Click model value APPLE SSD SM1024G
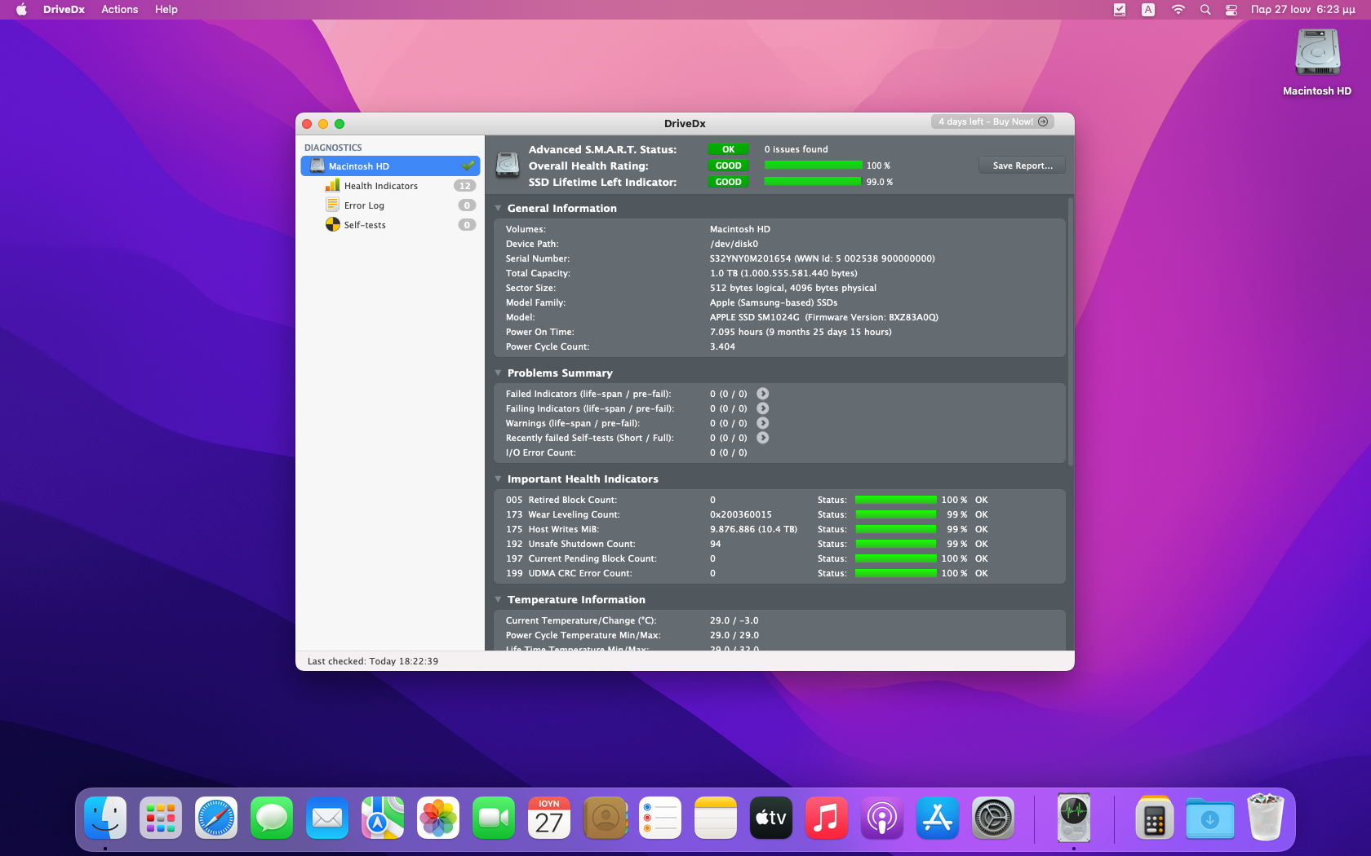 [x=755, y=317]
